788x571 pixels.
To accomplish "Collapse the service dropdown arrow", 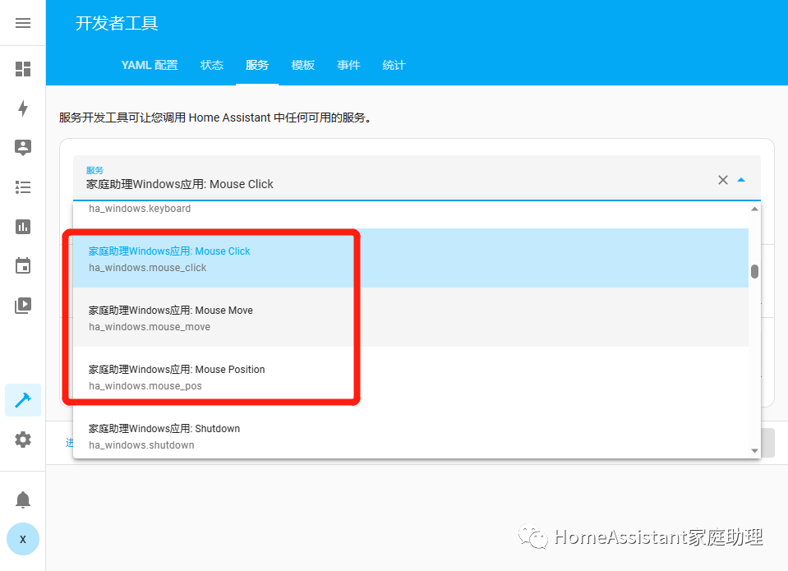I will tap(741, 180).
